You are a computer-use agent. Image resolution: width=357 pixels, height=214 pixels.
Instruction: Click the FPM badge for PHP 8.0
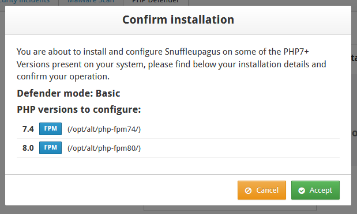click(x=50, y=148)
